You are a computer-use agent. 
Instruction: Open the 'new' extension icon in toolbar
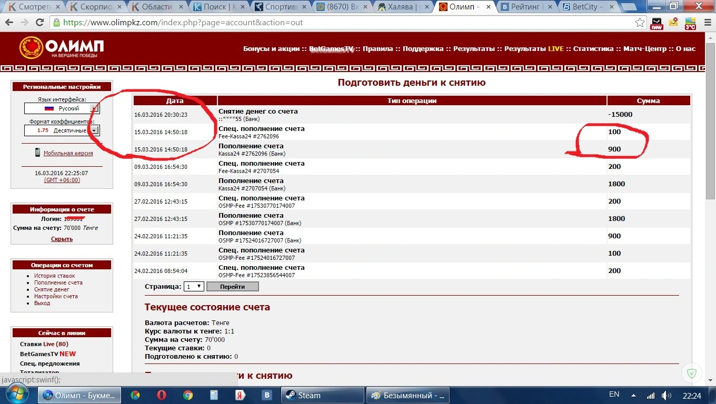tap(657, 23)
